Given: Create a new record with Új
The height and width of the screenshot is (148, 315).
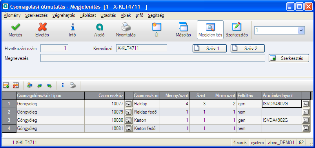Looking at the screenshot, I should click(157, 30).
